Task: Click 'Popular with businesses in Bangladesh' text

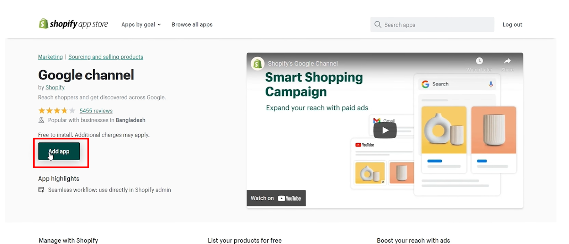Action: point(97,120)
